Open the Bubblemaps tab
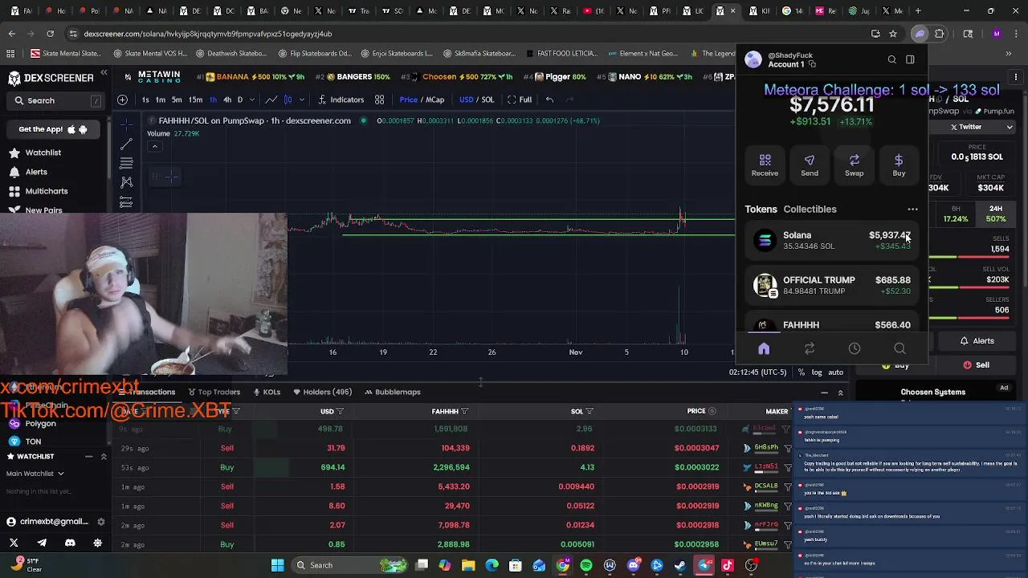1028x578 pixels. (392, 392)
